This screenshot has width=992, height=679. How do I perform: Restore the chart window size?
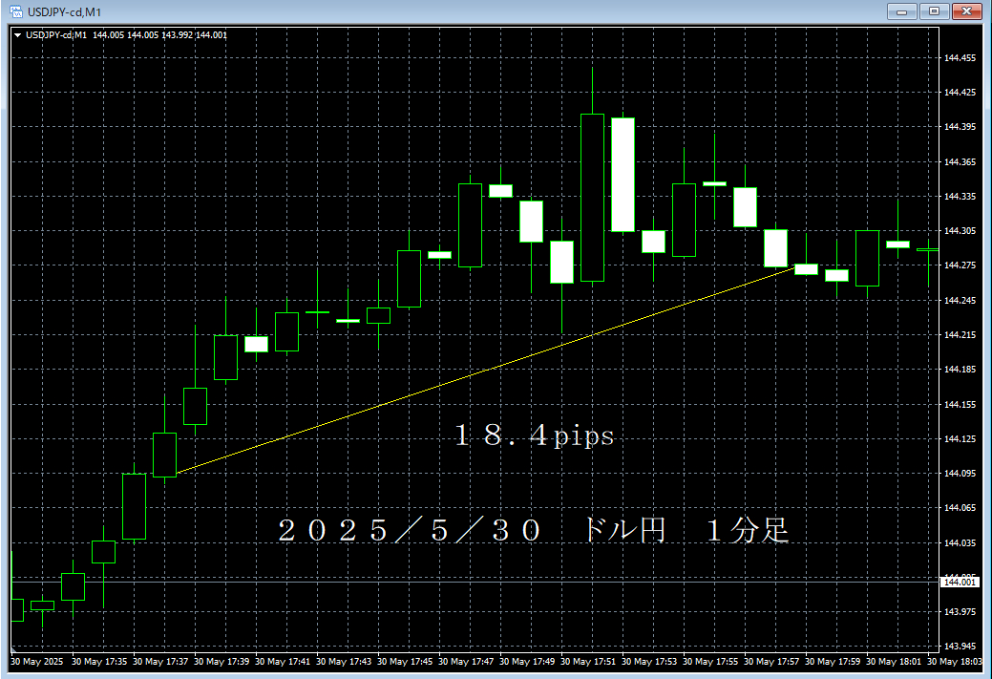point(933,11)
